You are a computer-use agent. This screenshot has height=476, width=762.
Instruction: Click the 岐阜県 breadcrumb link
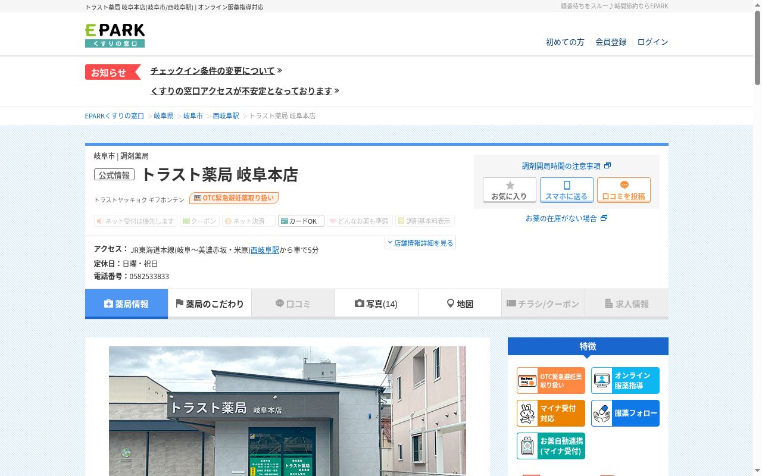coord(164,116)
